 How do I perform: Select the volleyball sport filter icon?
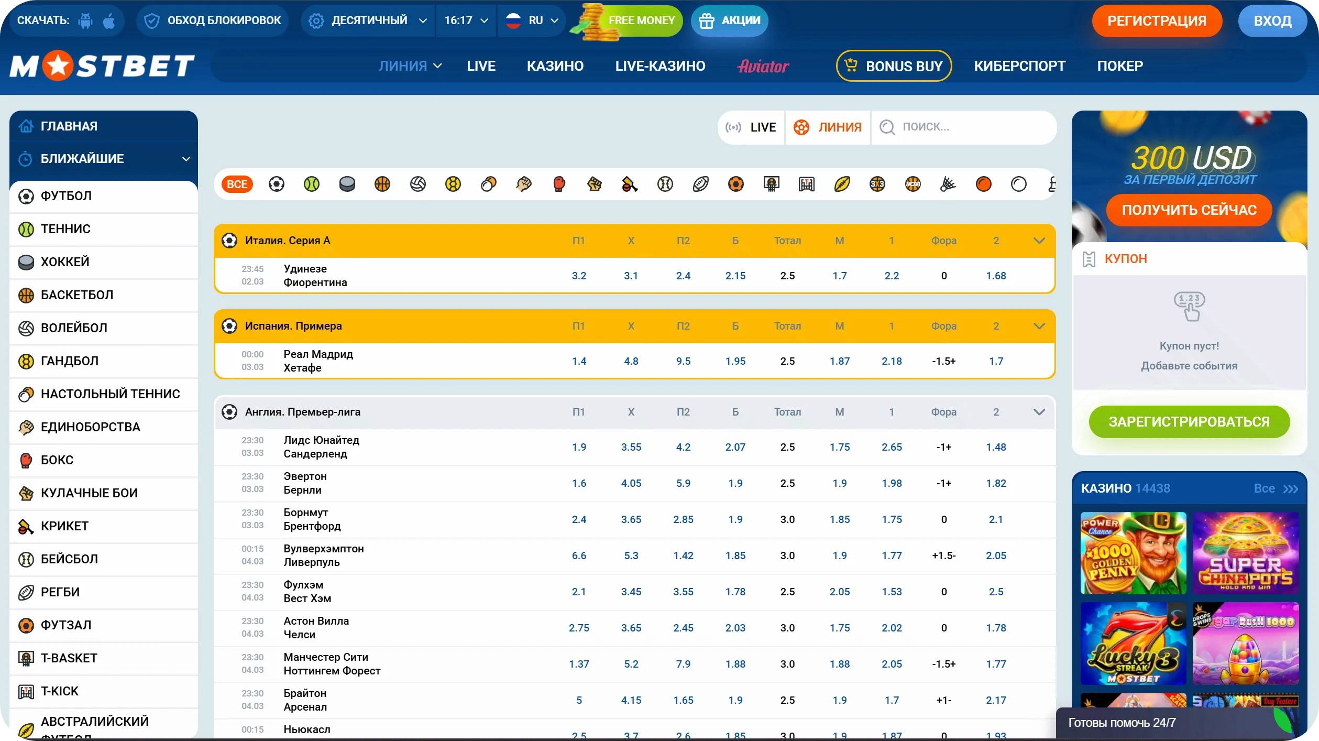(417, 184)
